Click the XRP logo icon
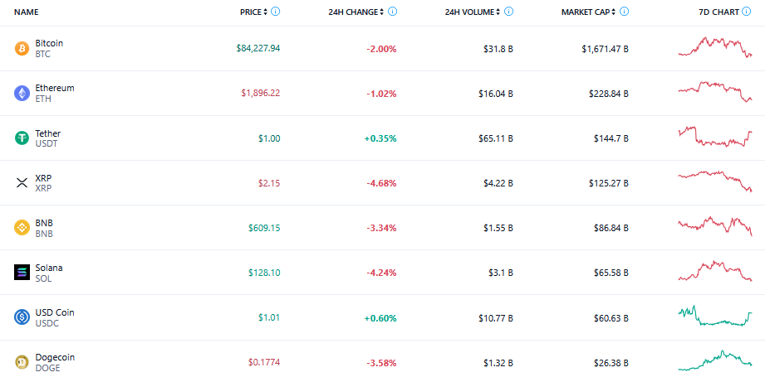The width and height of the screenshot is (765, 382). coord(22,183)
